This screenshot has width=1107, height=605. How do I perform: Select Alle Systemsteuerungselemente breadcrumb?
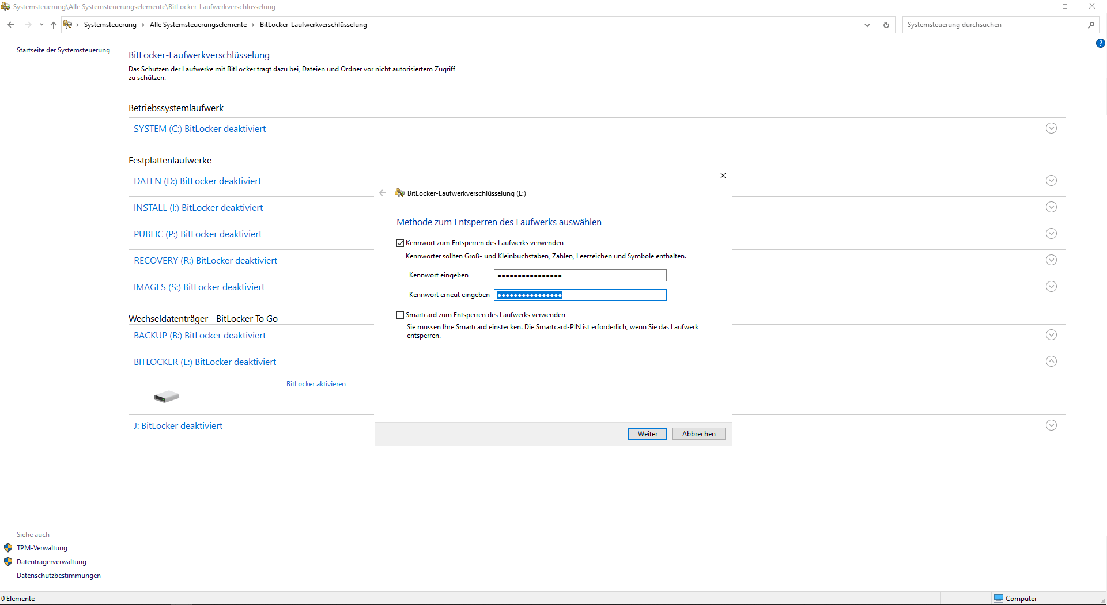coord(198,25)
